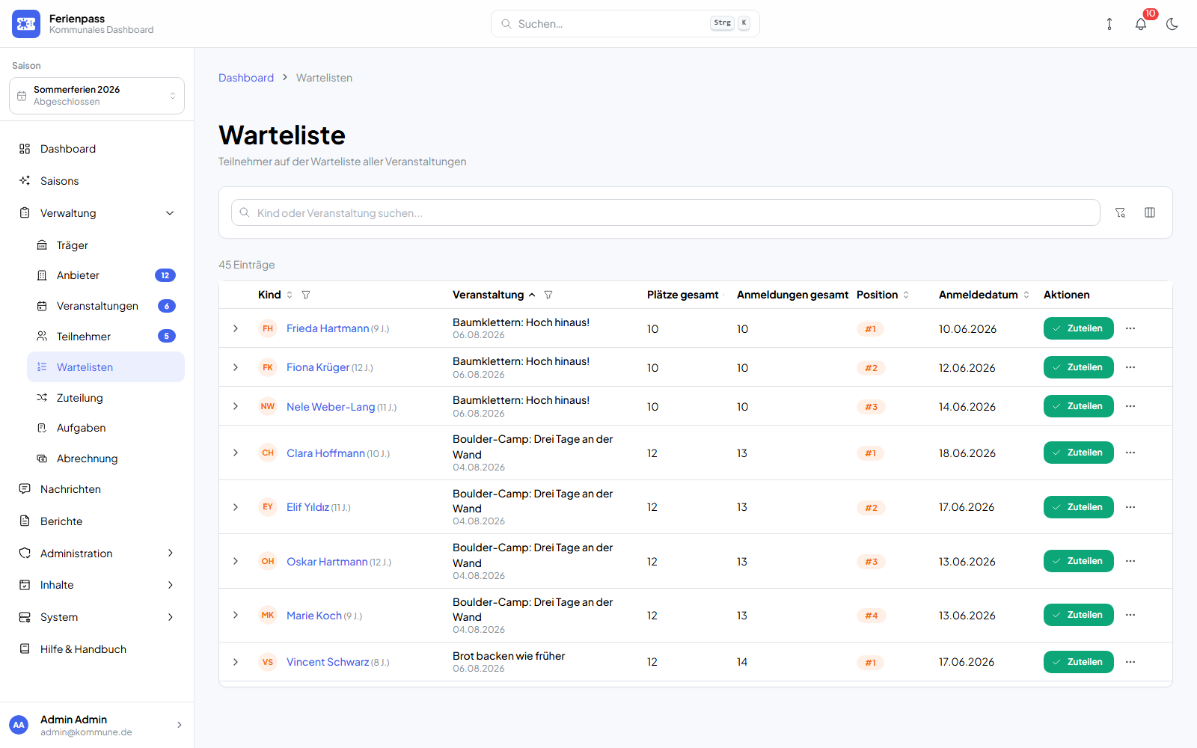Click the Veranstaltung column filter funnel

548,295
